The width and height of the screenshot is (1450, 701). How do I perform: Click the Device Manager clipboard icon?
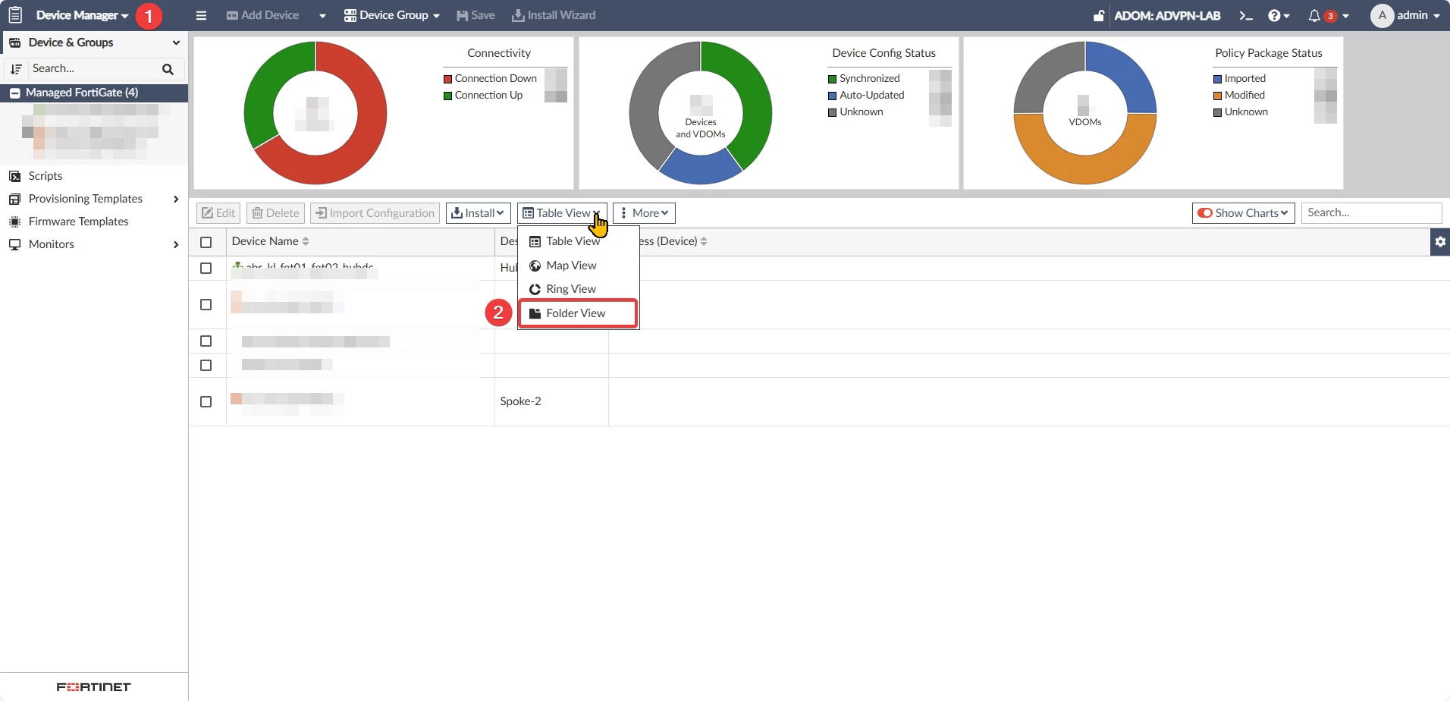[x=15, y=15]
